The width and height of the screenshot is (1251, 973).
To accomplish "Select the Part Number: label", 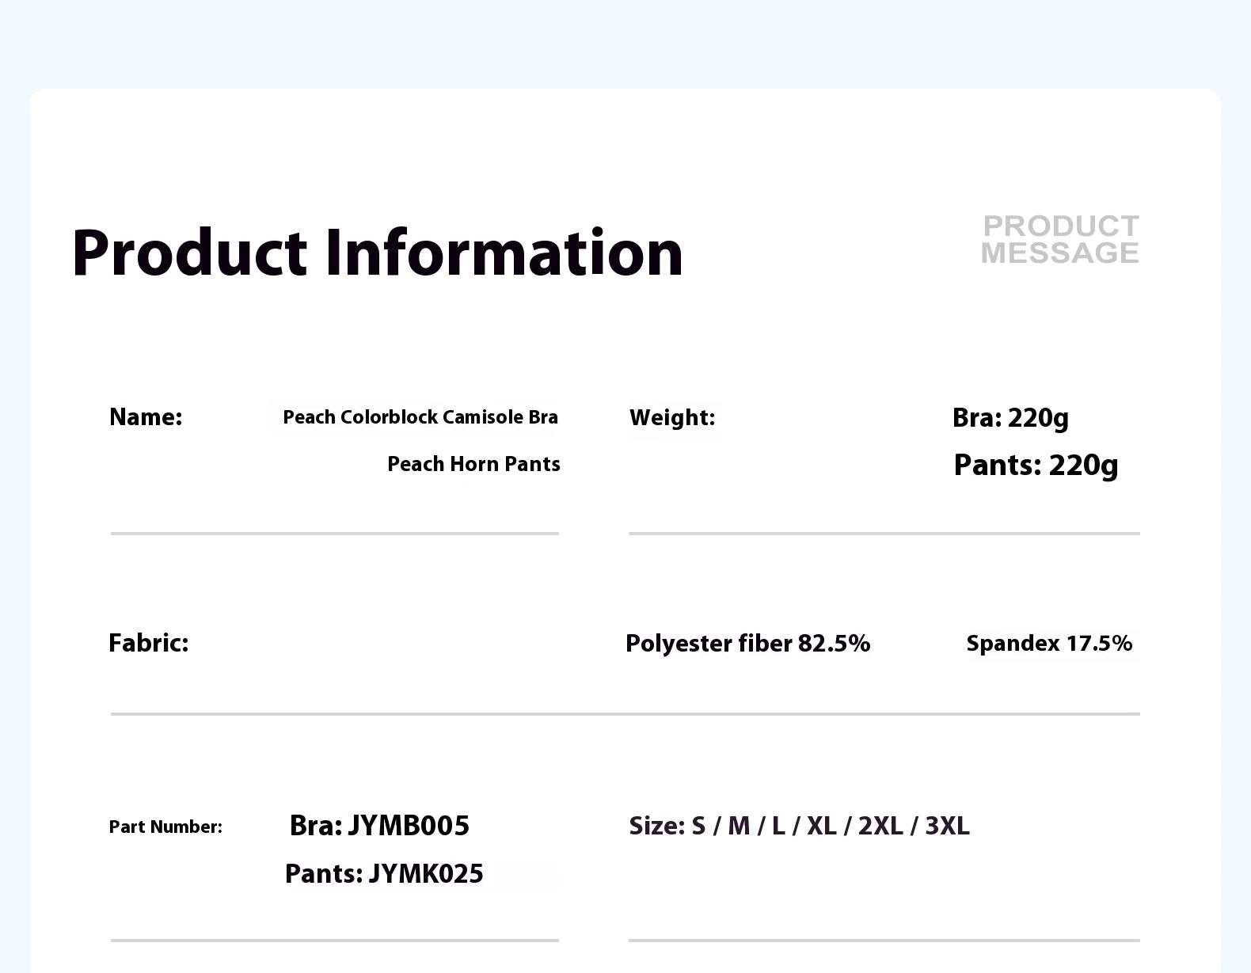I will [x=165, y=827].
